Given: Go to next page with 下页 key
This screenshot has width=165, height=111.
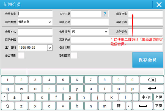Looking at the screenshot, I should click(x=158, y=106).
